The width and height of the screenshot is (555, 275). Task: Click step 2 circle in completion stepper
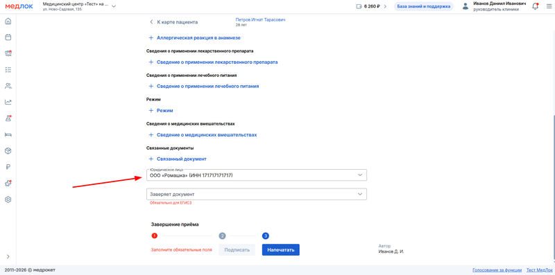click(x=222, y=236)
